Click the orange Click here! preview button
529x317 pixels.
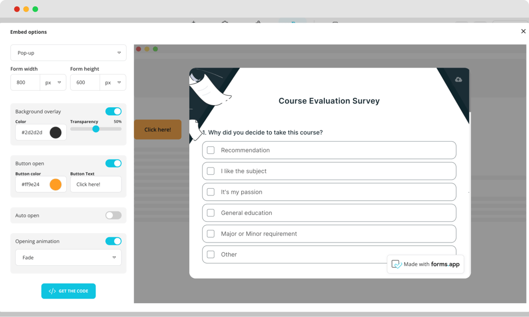158,129
